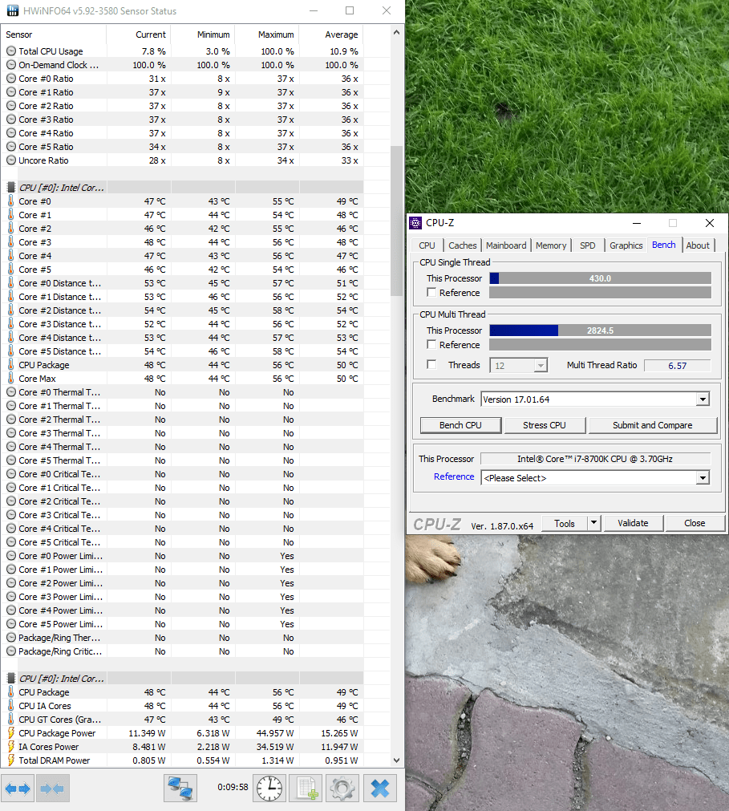Click the expand layout arrows icon in HWiNFO toolbar

[18, 789]
